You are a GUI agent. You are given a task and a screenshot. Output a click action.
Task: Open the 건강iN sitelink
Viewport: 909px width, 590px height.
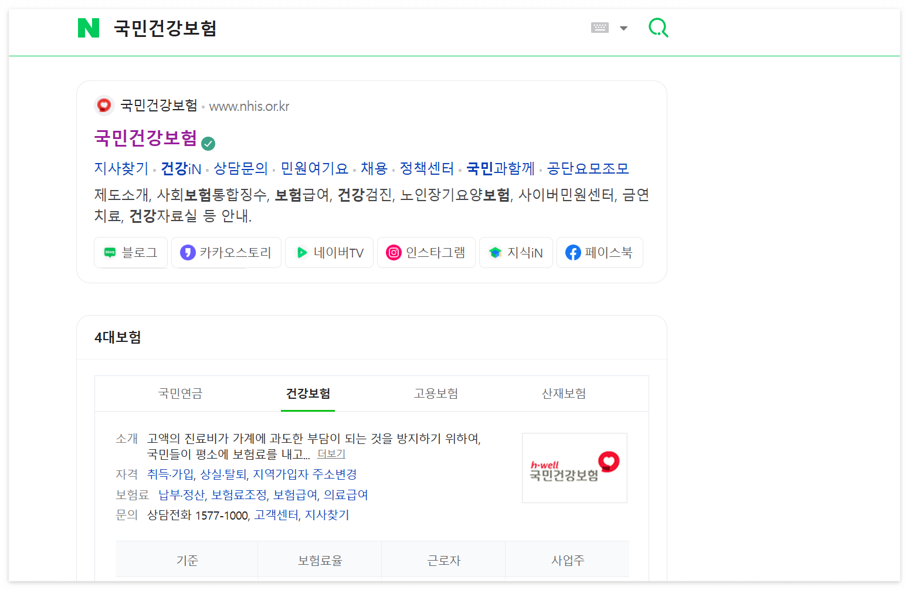click(181, 168)
